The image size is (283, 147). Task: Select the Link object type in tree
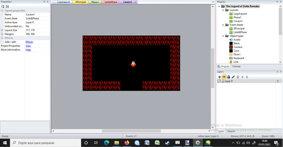tap(236, 62)
